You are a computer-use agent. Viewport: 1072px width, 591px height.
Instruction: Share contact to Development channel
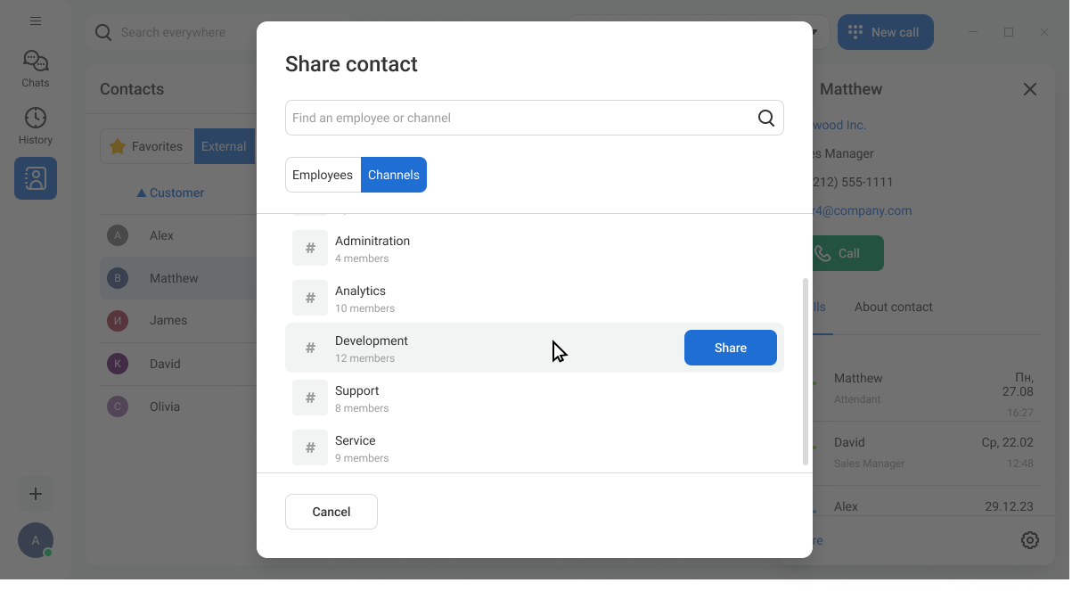[x=731, y=348]
